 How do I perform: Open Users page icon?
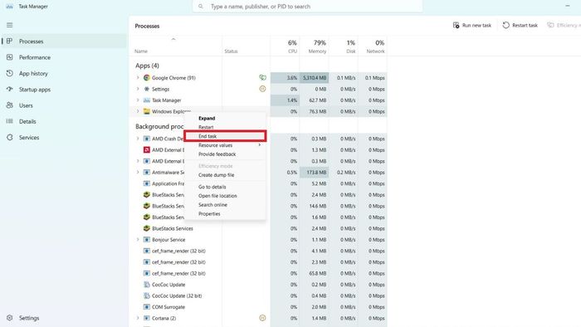click(x=10, y=105)
